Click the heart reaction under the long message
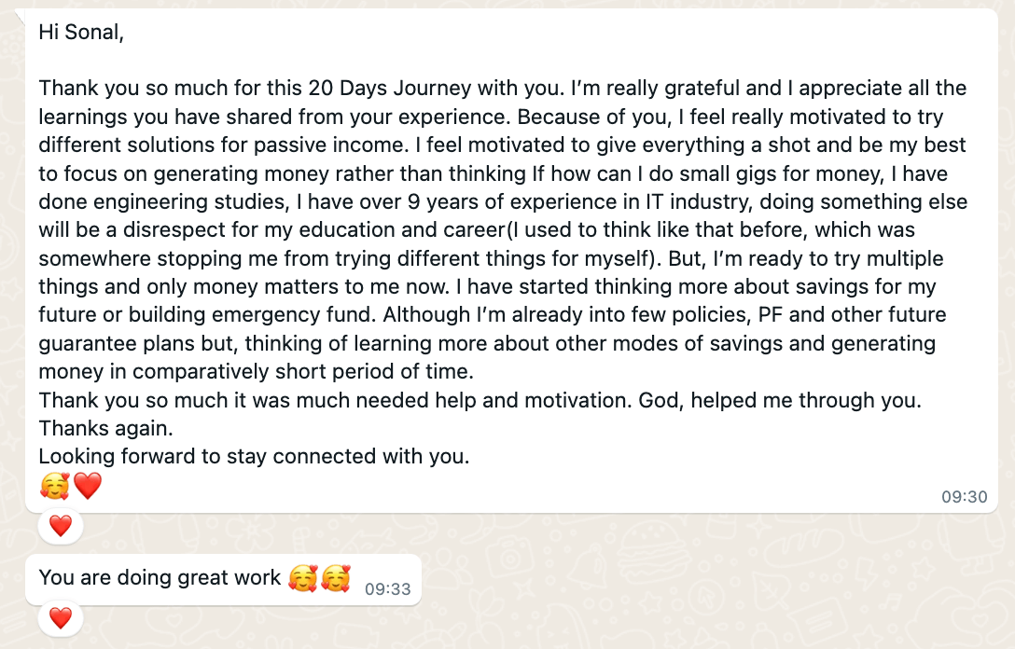The image size is (1015, 649). pyautogui.click(x=61, y=526)
